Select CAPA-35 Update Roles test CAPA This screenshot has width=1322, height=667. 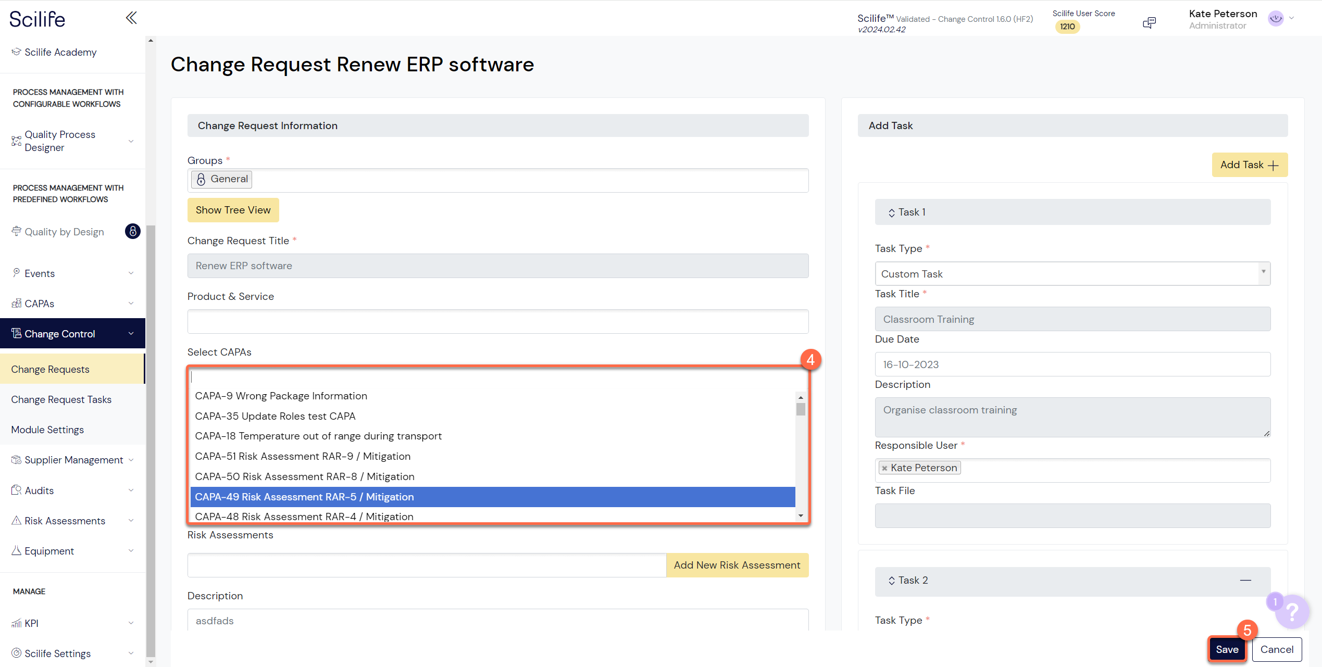click(x=493, y=416)
